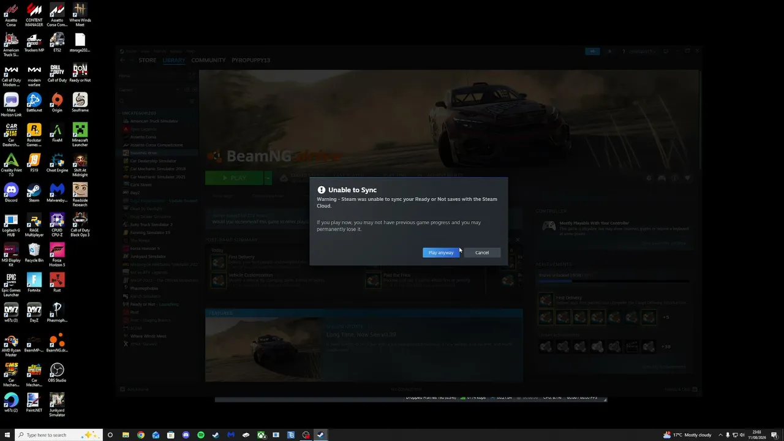Select the Rockstar Games desktop icon

34,135
